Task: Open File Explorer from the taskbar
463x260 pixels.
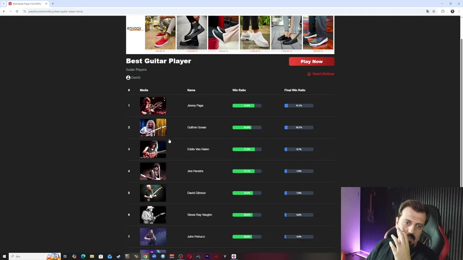Action: pos(92,256)
